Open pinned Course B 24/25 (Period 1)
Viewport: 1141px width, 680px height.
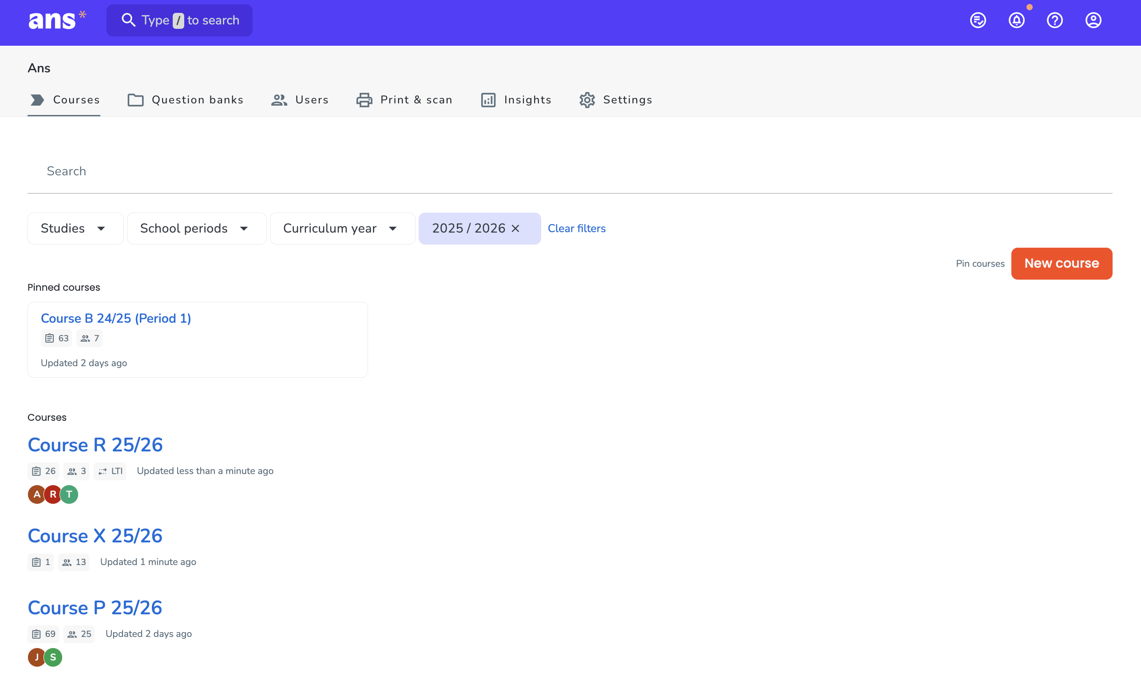tap(116, 318)
